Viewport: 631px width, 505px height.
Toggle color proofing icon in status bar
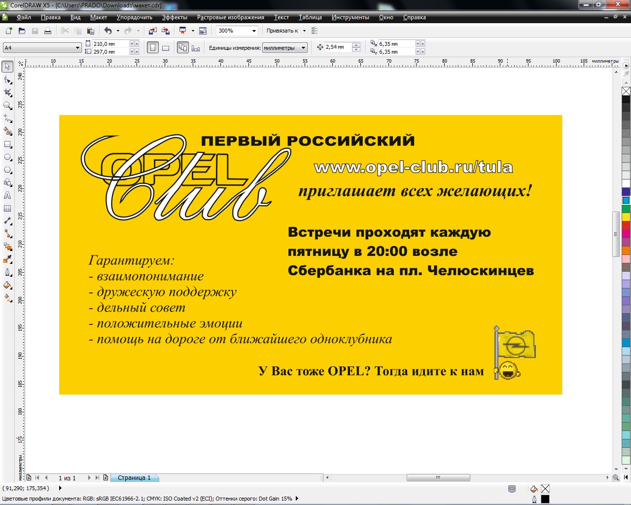512,489
